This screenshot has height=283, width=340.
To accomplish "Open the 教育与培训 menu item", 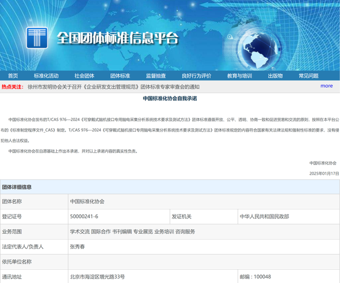I will coord(240,76).
